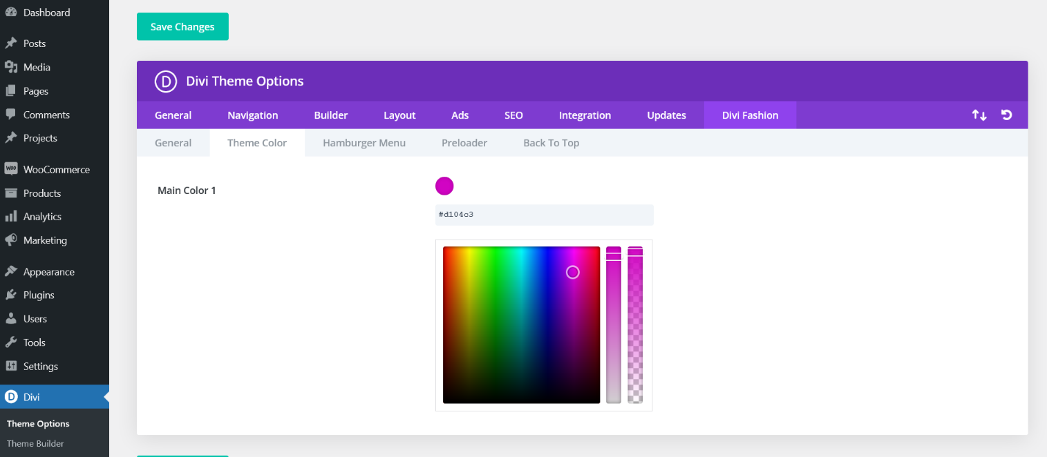Click the reset options undo icon
1047x457 pixels.
[1007, 115]
